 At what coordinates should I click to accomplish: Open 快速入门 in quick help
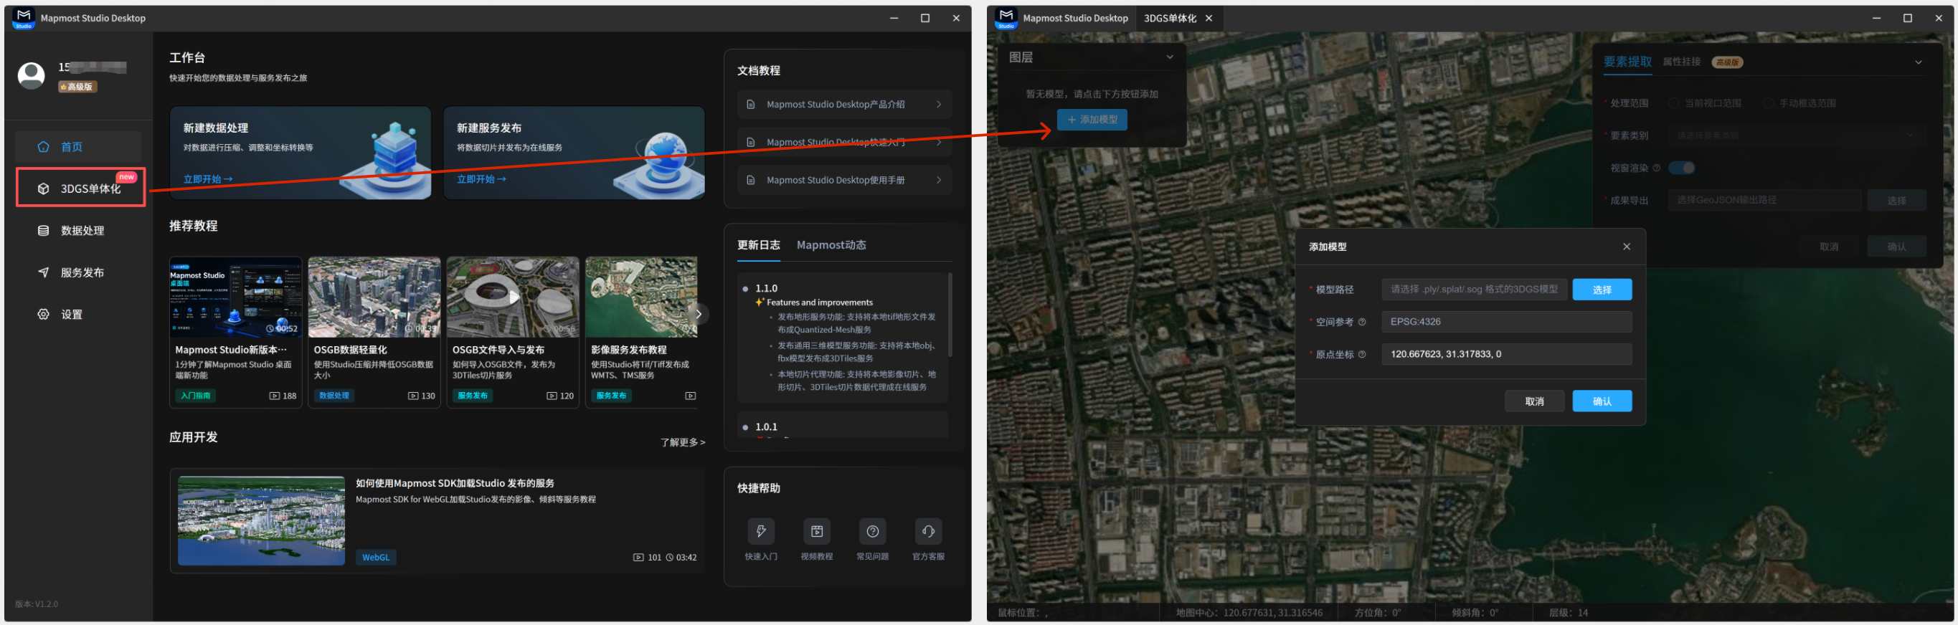[x=761, y=539]
